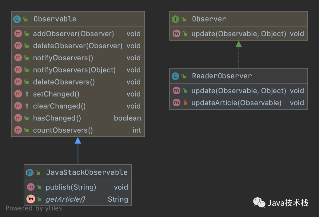The width and height of the screenshot is (319, 217).
Task: Click the Observer interface icon
Action: pyautogui.click(x=175, y=19)
